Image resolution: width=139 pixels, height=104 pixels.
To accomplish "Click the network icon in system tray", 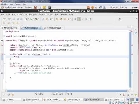I will pos(100,8).
